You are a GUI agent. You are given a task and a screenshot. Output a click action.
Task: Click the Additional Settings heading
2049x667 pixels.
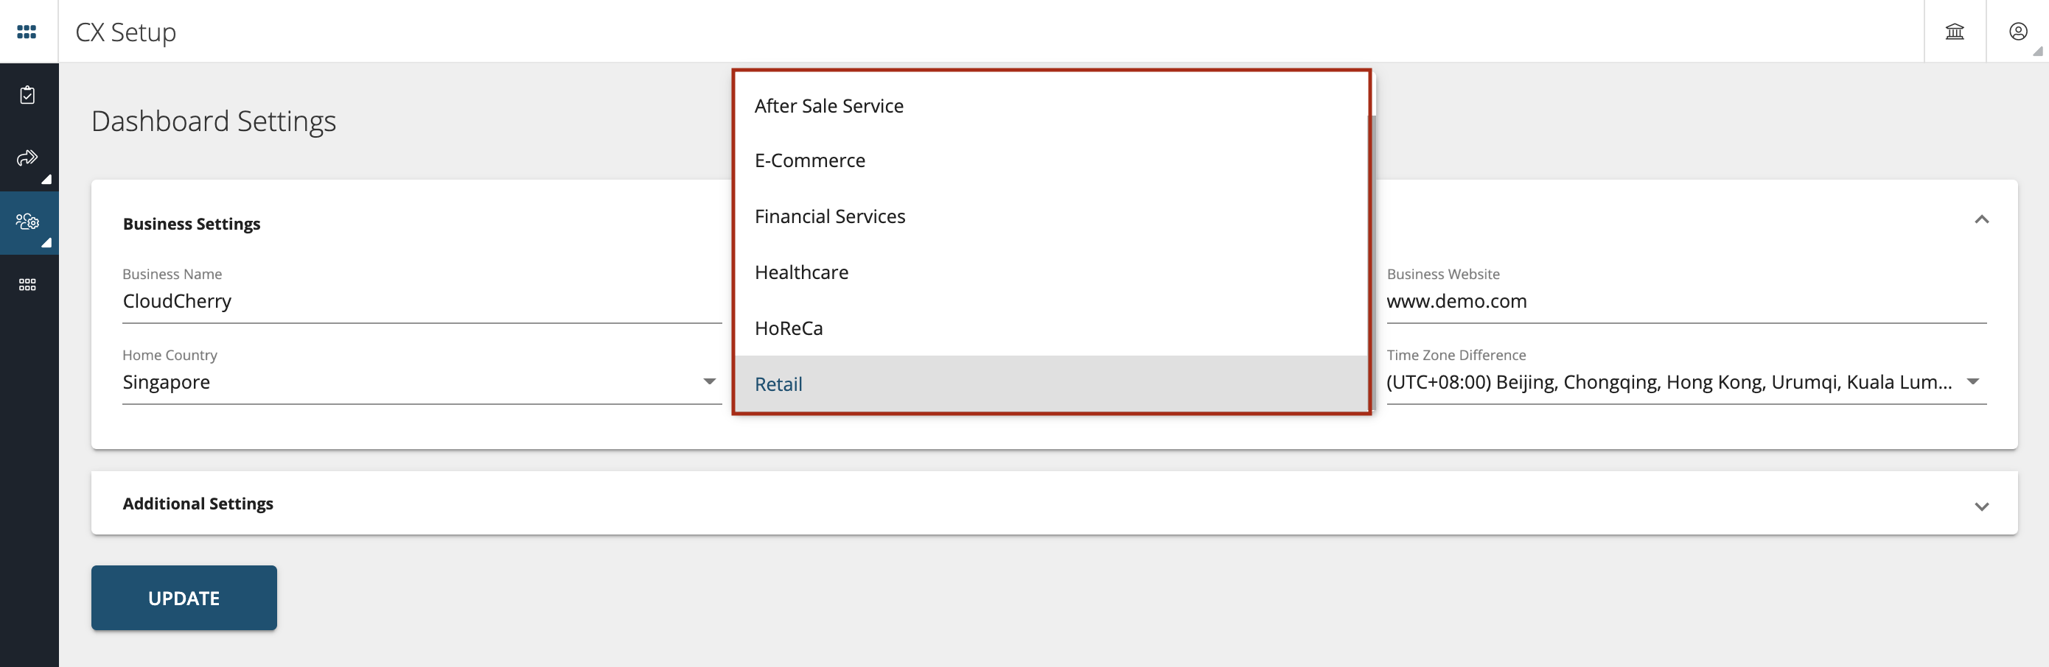[x=198, y=504]
